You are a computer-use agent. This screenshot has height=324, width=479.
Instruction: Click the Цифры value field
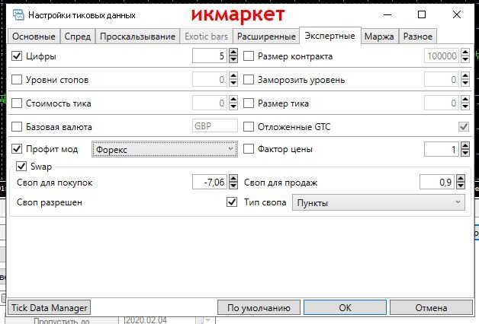point(210,56)
